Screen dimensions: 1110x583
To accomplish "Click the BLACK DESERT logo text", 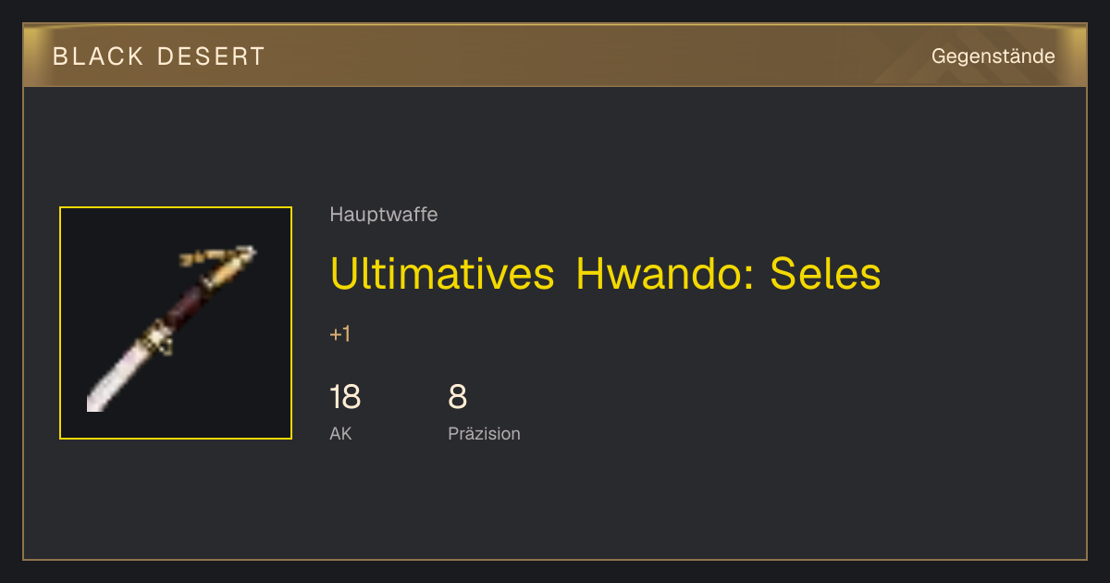I will [x=159, y=56].
